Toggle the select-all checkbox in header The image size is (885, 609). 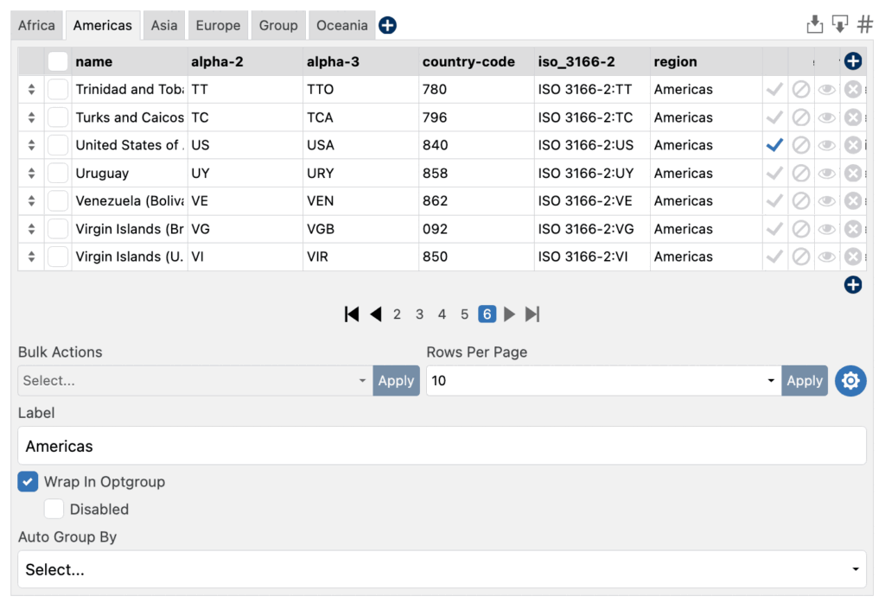(x=58, y=61)
